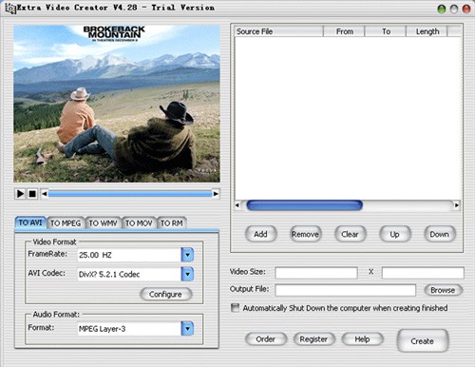Click the From column header
Viewport: 475px width, 367px height.
click(344, 31)
